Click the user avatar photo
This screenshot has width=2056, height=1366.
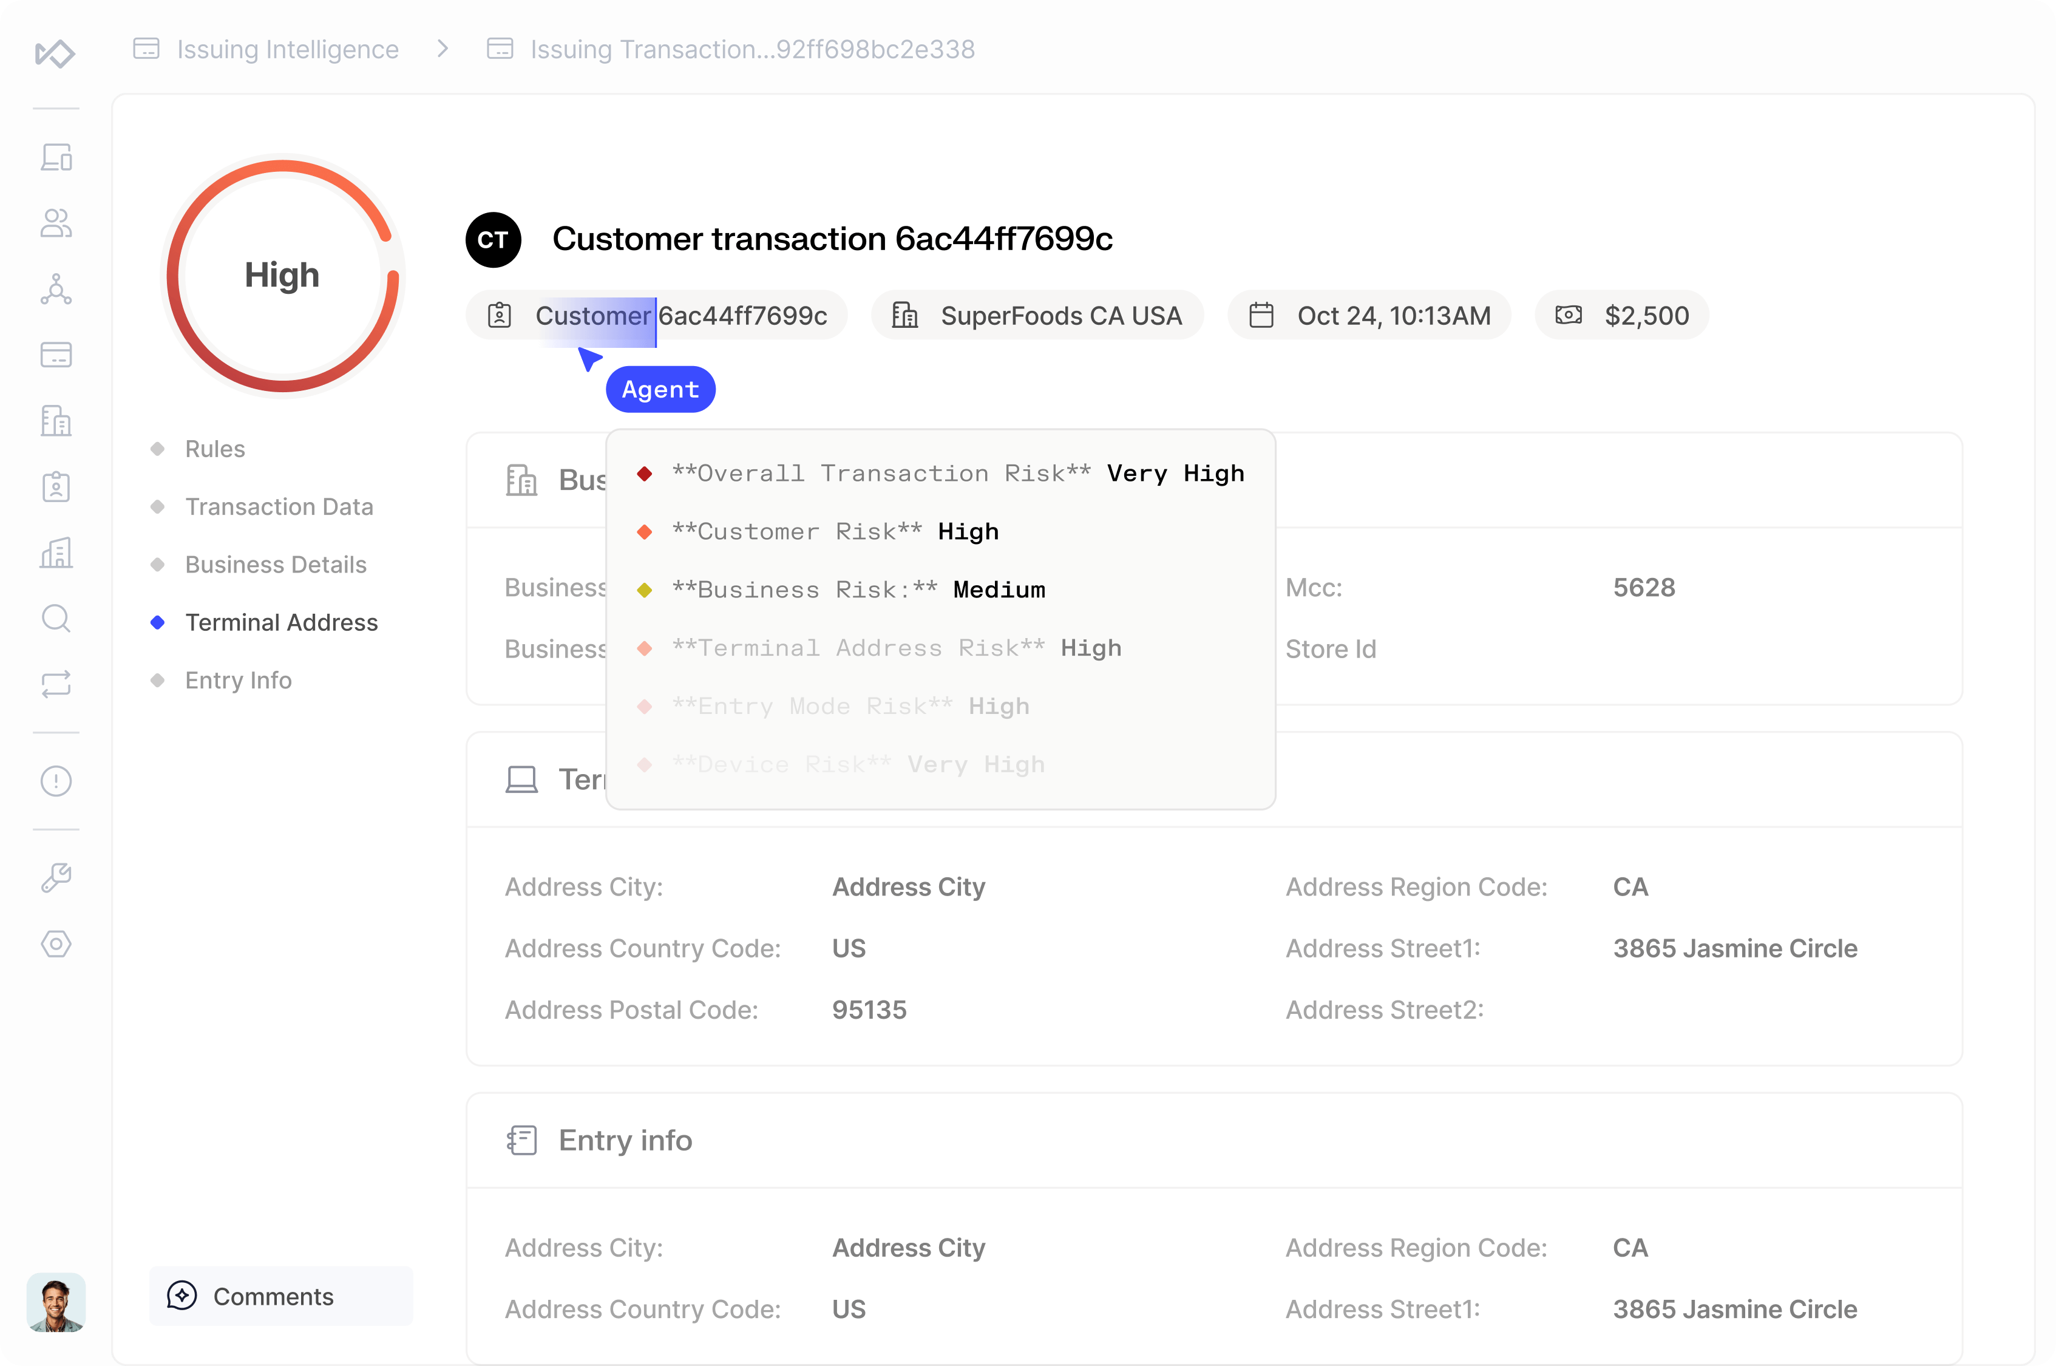[x=56, y=1303]
